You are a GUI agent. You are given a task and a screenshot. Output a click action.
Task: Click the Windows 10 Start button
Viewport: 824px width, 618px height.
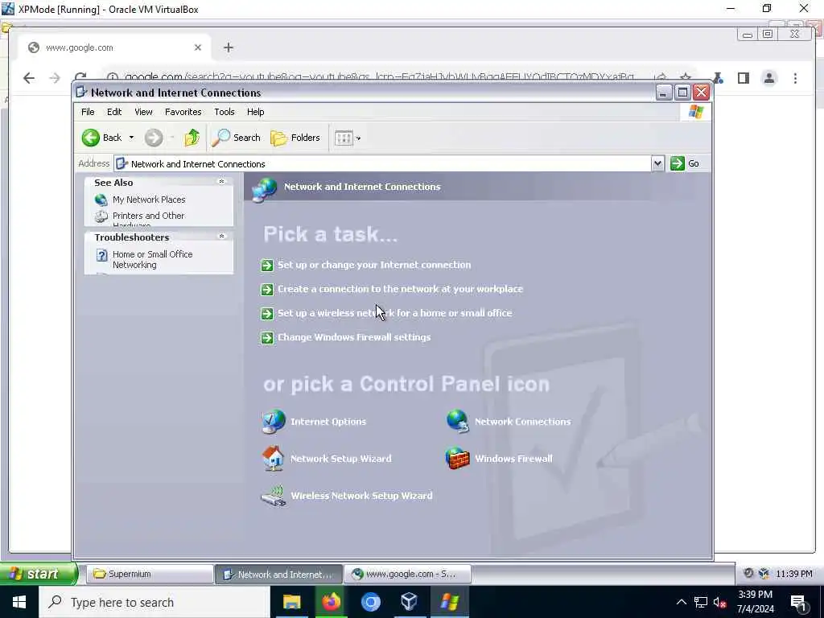19,602
